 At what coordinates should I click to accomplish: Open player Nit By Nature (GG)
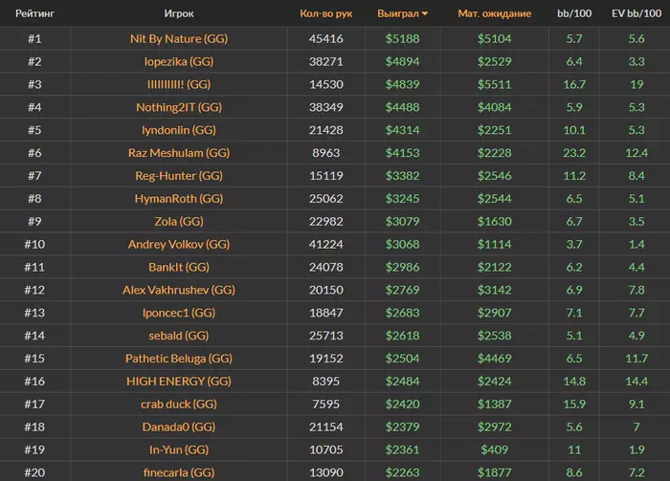[x=179, y=39]
